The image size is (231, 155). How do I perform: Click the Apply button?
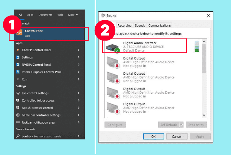coord(200,136)
